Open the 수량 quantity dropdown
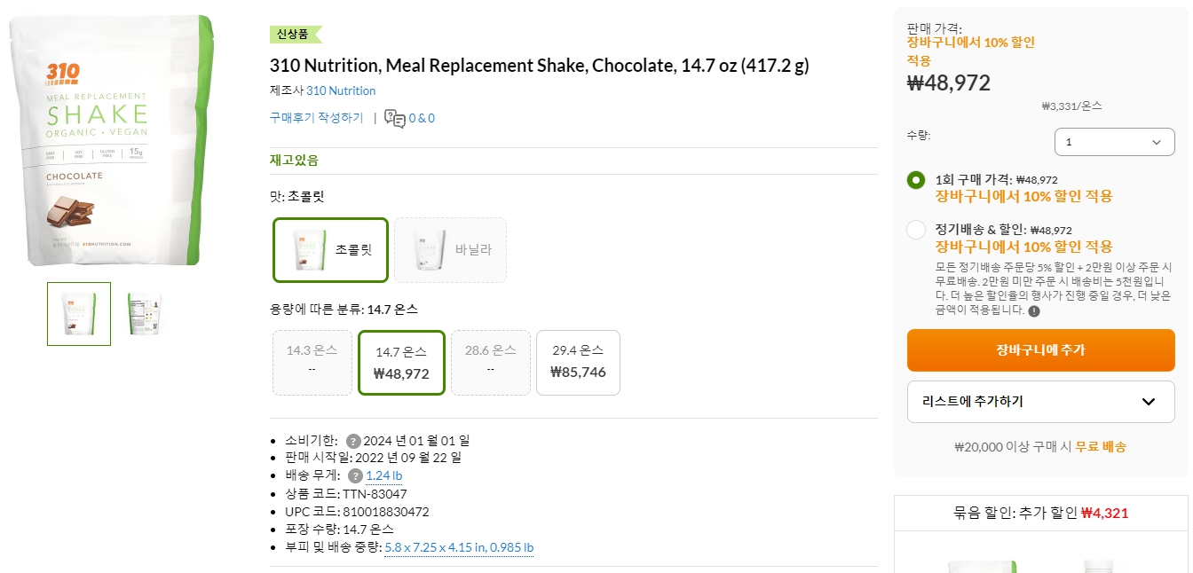The image size is (1193, 573). click(x=1114, y=141)
